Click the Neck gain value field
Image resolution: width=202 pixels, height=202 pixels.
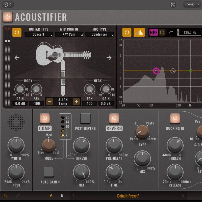click(x=106, y=104)
